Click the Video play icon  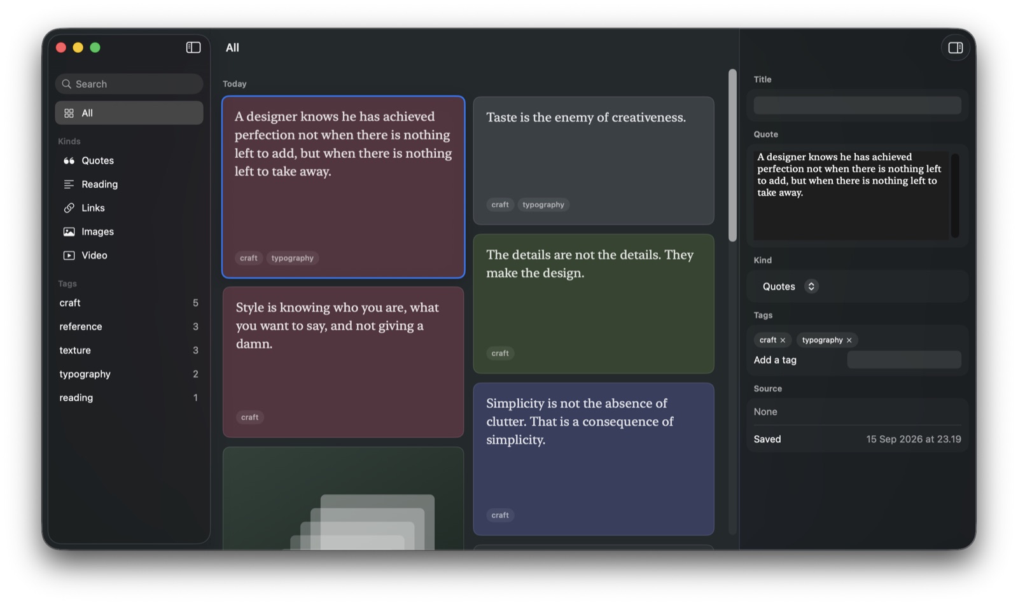(69, 255)
